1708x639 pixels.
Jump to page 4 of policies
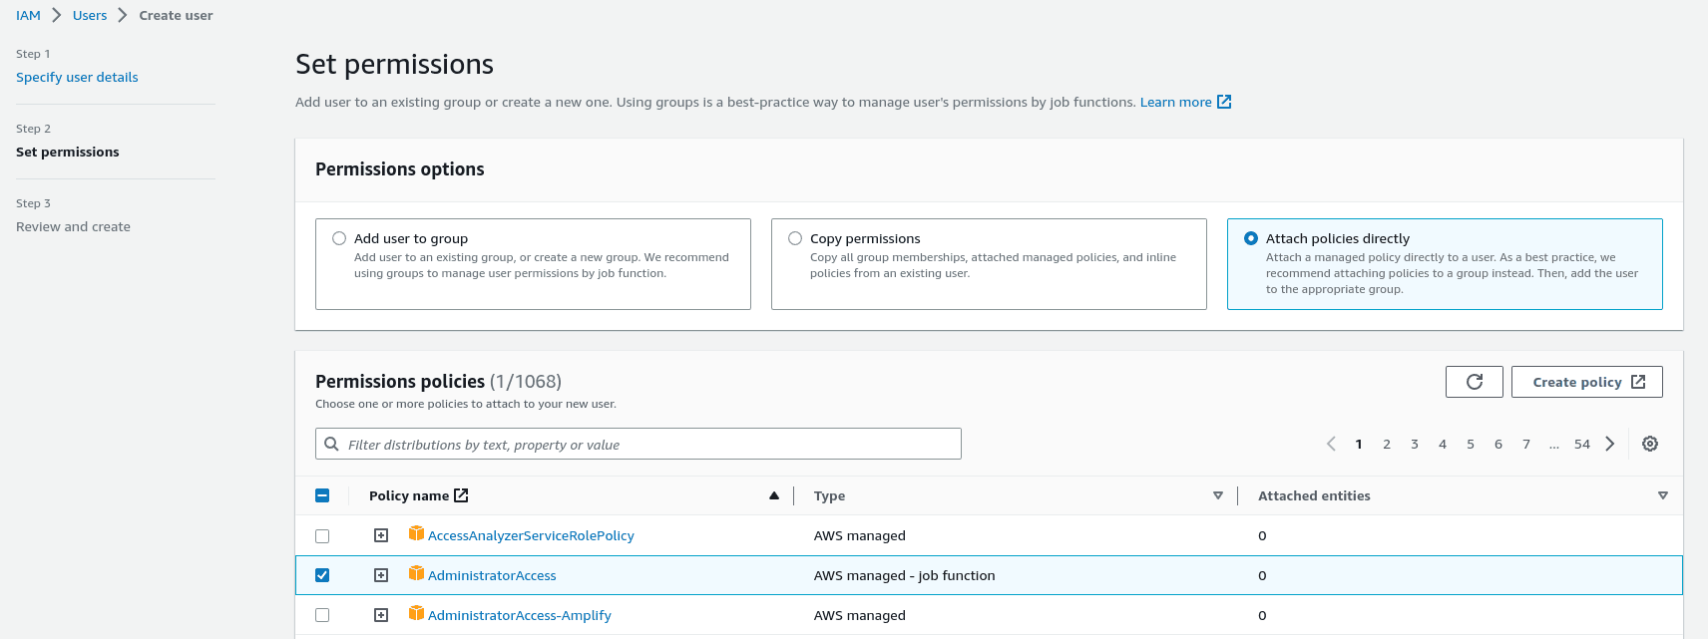pyautogui.click(x=1443, y=444)
